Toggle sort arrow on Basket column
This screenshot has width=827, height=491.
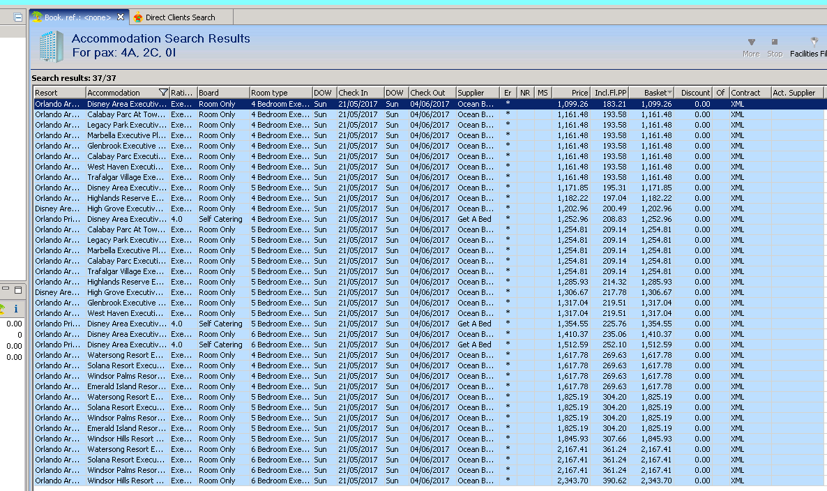click(670, 93)
